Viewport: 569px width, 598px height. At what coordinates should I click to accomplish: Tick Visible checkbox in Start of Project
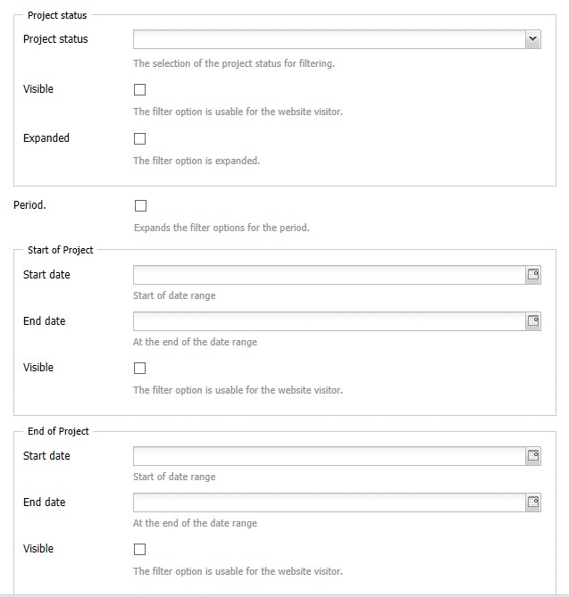(x=139, y=369)
